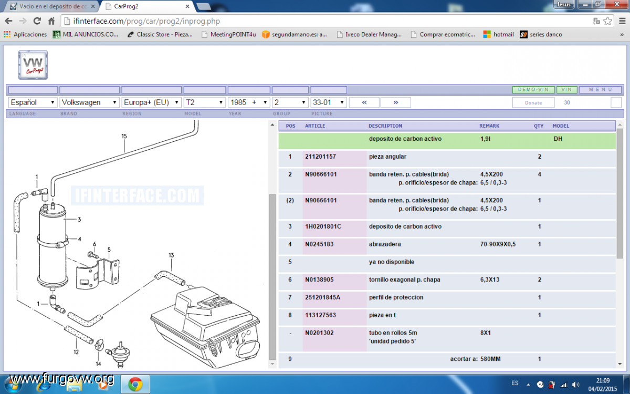Viewport: 630px width, 394px height.
Task: Click the QTY column header
Action: (539, 126)
